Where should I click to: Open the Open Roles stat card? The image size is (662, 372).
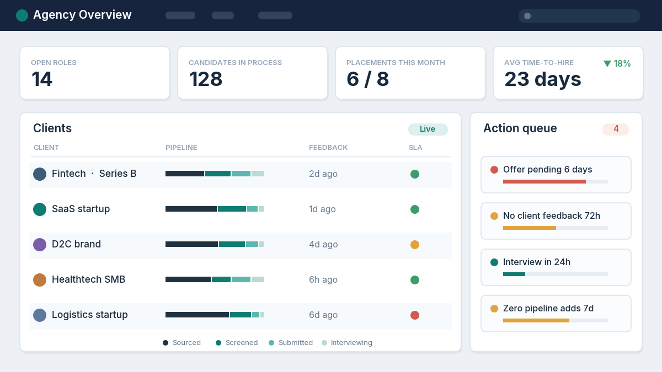point(95,73)
